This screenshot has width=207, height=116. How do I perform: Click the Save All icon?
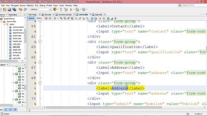[x=14, y=9]
